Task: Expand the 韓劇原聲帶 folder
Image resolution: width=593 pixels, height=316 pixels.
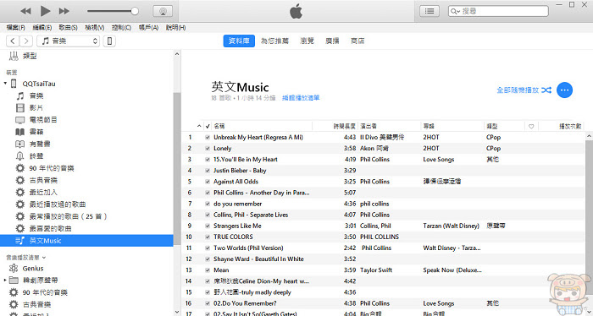Action: point(5,281)
